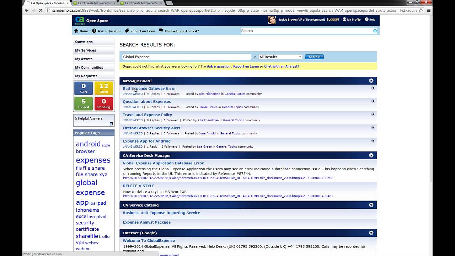Open Global Expense Application Database Error article
Screen dimensions: 455x256
pos(163,163)
